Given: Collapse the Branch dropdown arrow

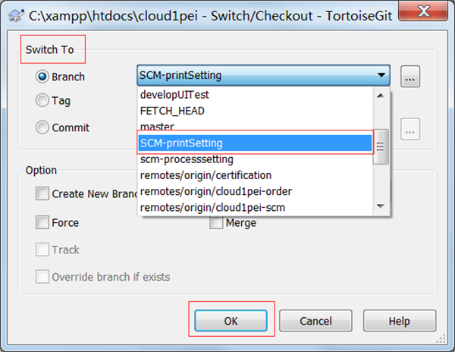Looking at the screenshot, I should [x=381, y=77].
